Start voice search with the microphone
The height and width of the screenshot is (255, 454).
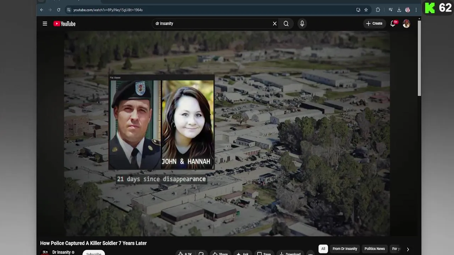(x=302, y=24)
